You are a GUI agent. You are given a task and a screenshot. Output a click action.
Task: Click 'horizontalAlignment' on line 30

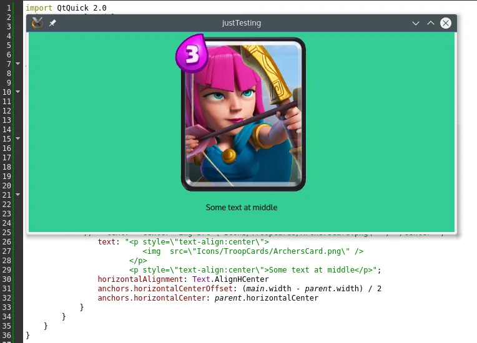tap(140, 279)
